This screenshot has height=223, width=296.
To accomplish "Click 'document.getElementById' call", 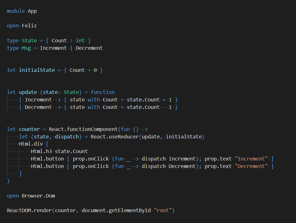I will [116, 210].
